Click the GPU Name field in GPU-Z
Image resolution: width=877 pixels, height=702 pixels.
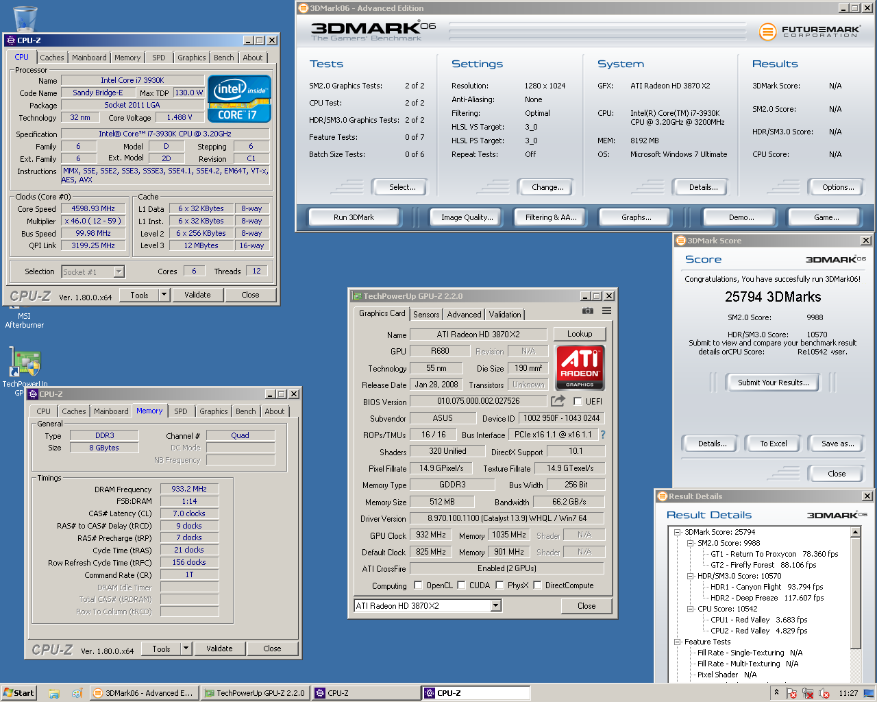tap(478, 334)
